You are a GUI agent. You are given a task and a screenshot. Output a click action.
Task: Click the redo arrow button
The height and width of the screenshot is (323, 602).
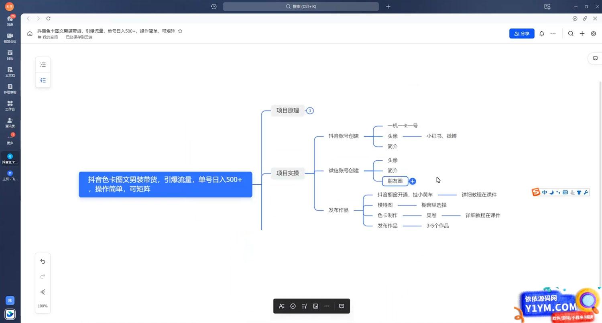click(x=43, y=277)
